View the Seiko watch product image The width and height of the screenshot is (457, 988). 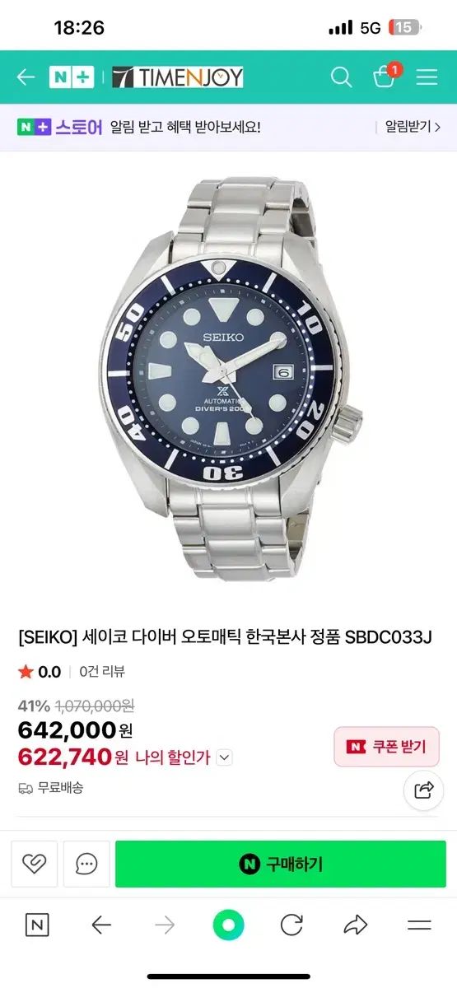click(228, 379)
